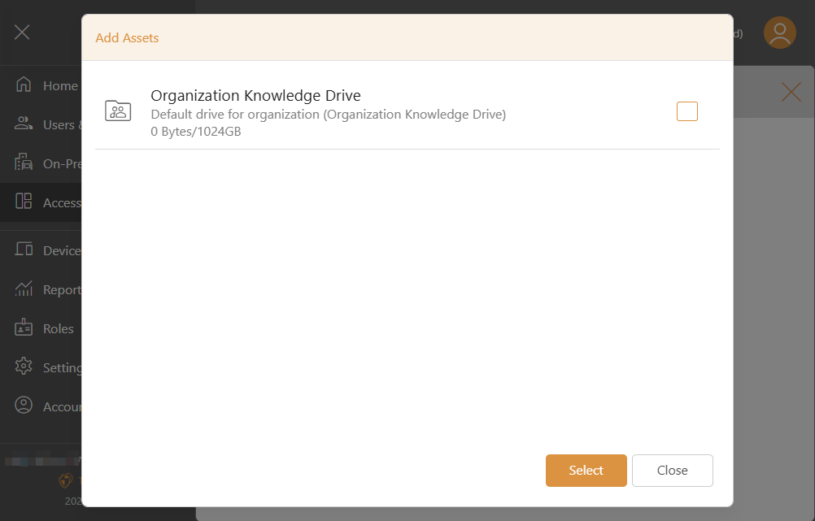Click the 0 Bytes/1024GB storage text

[x=196, y=132]
